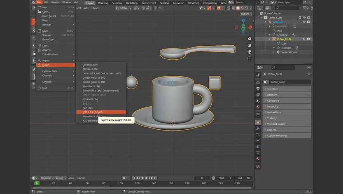Hide Coffee_CupO object using eye icon
Viewport: 343px width, 194px height.
click(x=304, y=39)
